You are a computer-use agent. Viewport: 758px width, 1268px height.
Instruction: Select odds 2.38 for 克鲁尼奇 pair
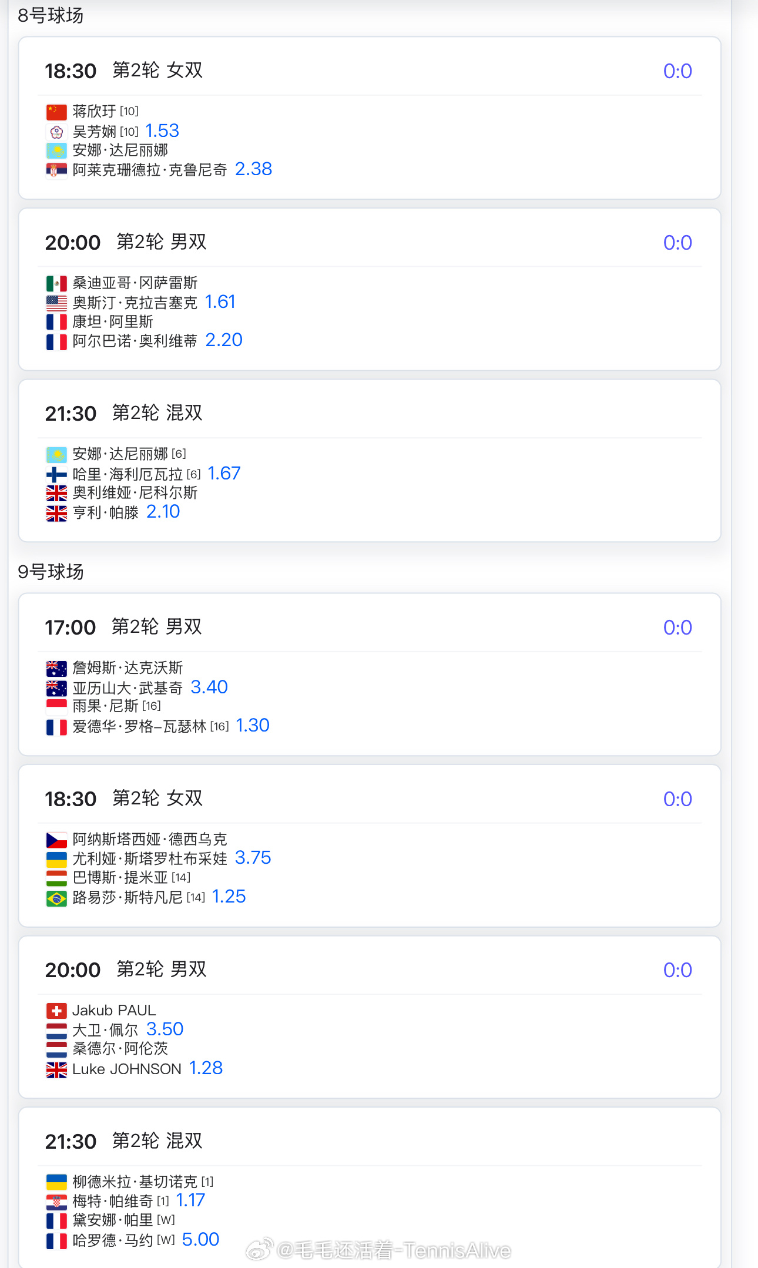(253, 169)
